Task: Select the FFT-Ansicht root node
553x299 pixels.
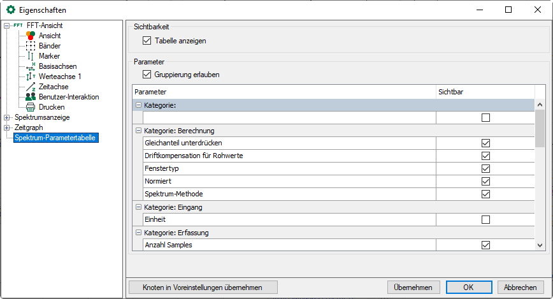Action: click(45, 26)
